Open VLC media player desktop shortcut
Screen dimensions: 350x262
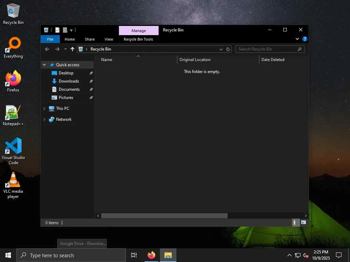coord(13,185)
